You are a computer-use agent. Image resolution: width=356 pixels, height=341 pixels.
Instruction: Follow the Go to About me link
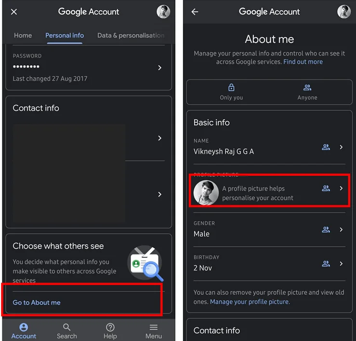pos(37,302)
